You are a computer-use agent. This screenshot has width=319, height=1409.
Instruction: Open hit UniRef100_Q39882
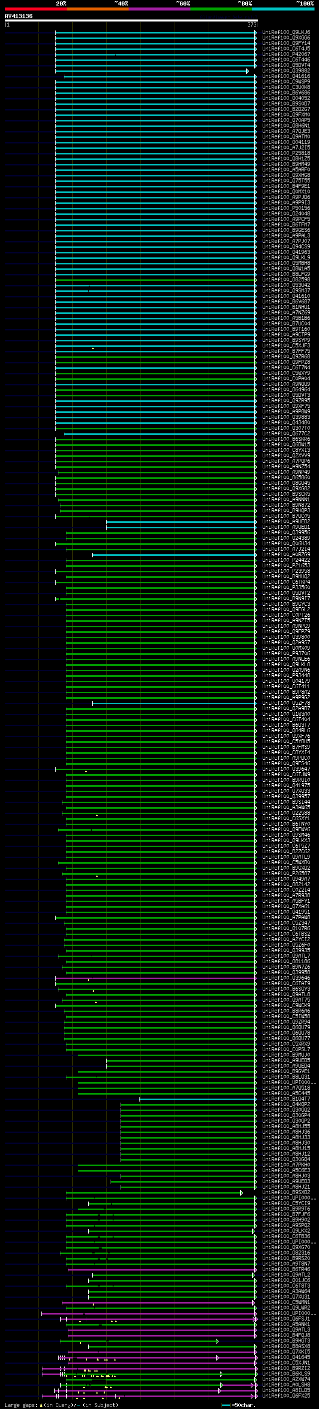click(x=286, y=71)
